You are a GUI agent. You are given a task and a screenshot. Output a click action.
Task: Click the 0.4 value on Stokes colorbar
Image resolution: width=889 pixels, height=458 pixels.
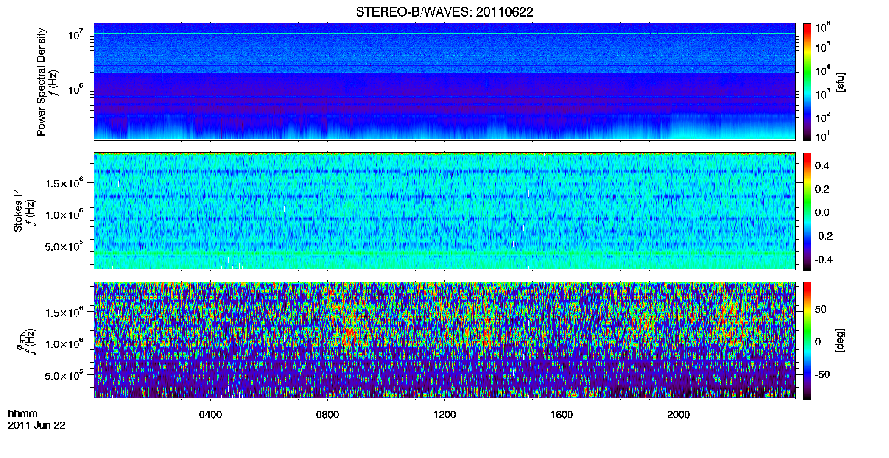point(822,166)
